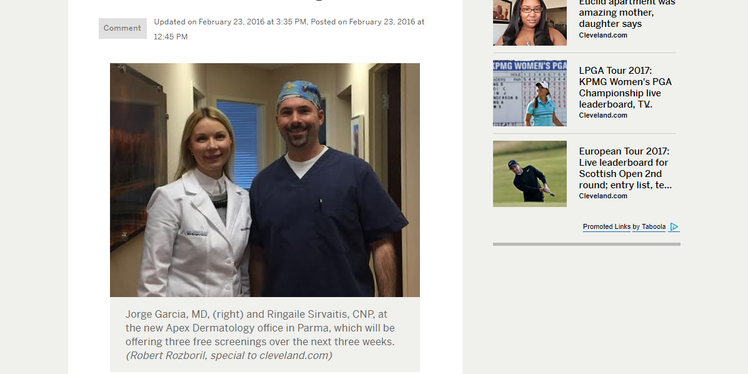Click Cleveland.com source under European Tour story
This screenshot has width=748, height=374.
(x=603, y=196)
